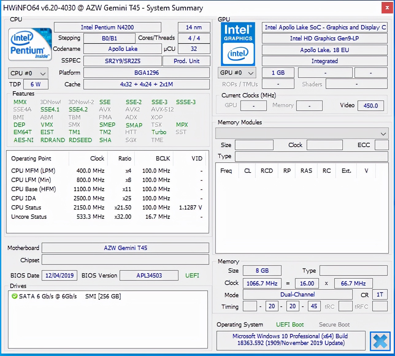The image size is (395, 356).
Task: Close the System Summary window
Action: pos(387,8)
